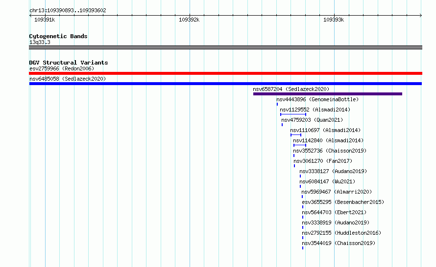Click the nsv6485058 (Sedlazeck2020) label
Screen dimensions: 436x267
pyautogui.click(x=68, y=79)
